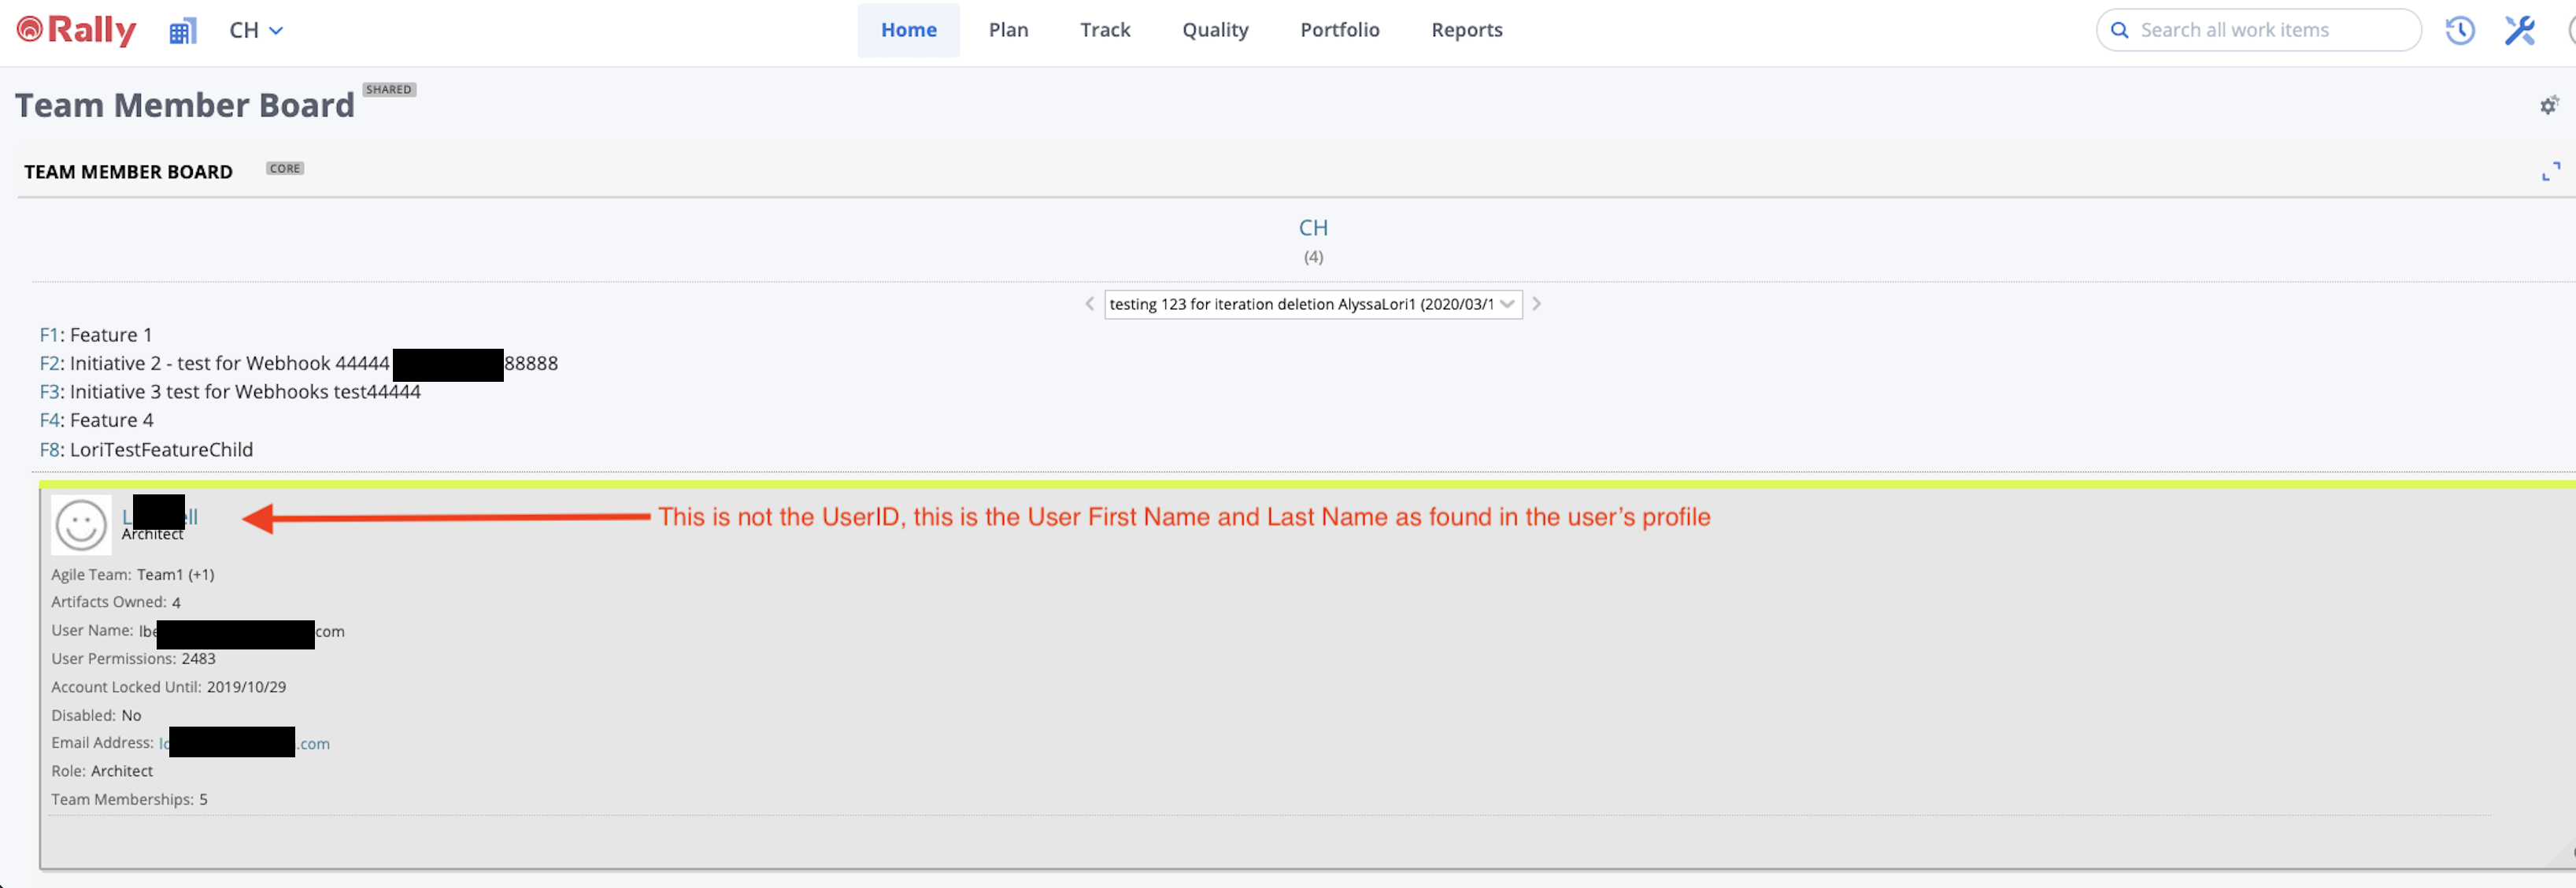Open the F2 feature link
The height and width of the screenshot is (888, 2576).
pos(49,364)
